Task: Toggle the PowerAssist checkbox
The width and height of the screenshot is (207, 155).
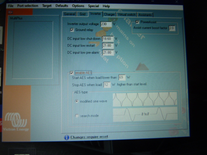Action: [137, 22]
